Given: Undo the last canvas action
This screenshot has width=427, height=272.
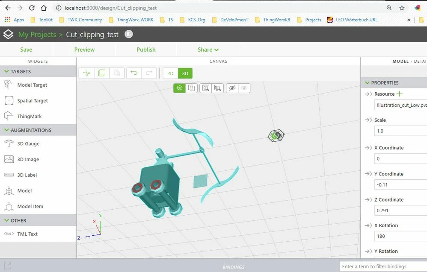Looking at the screenshot, I should [134, 73].
